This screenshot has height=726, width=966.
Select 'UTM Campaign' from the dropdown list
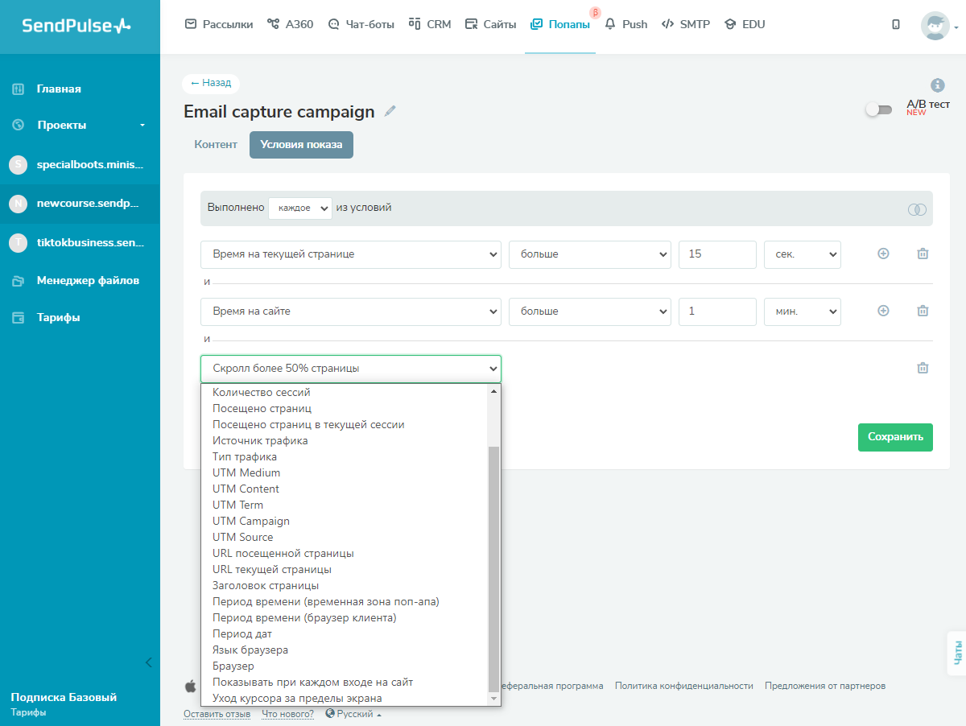pyautogui.click(x=251, y=521)
